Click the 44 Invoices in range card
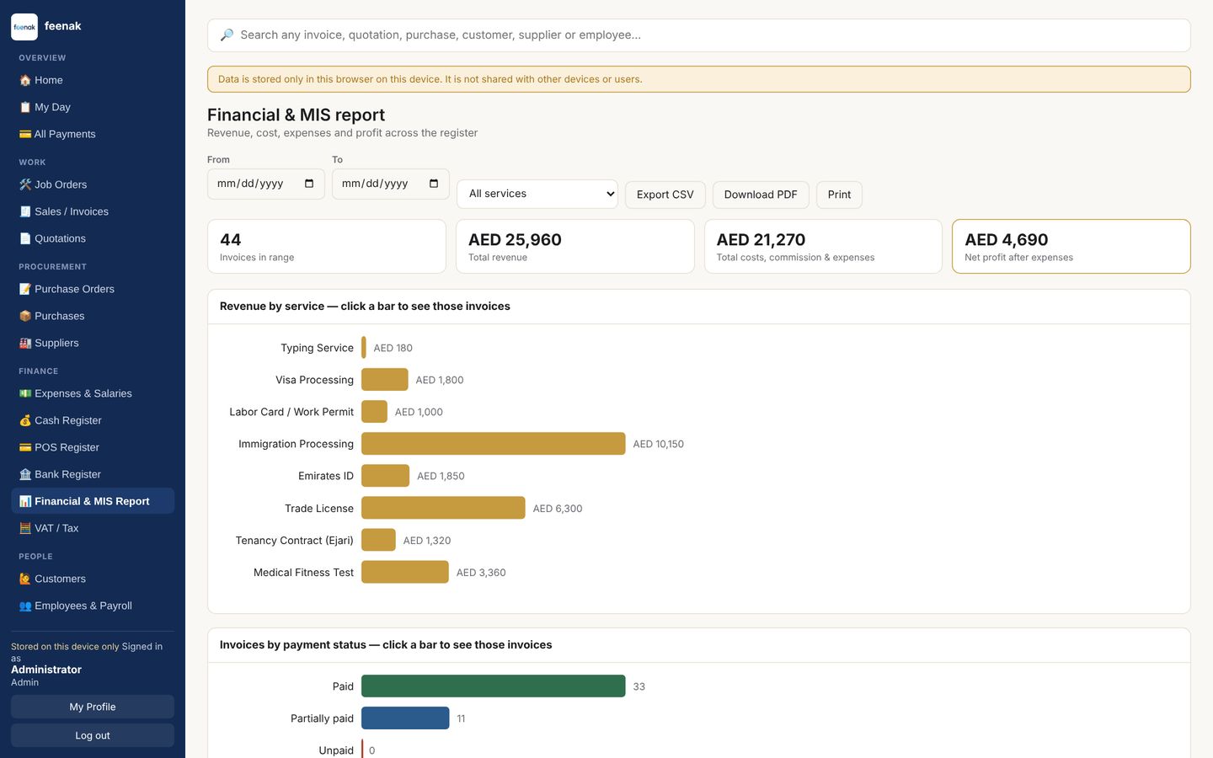Viewport: 1213px width, 758px height. pyautogui.click(x=327, y=247)
